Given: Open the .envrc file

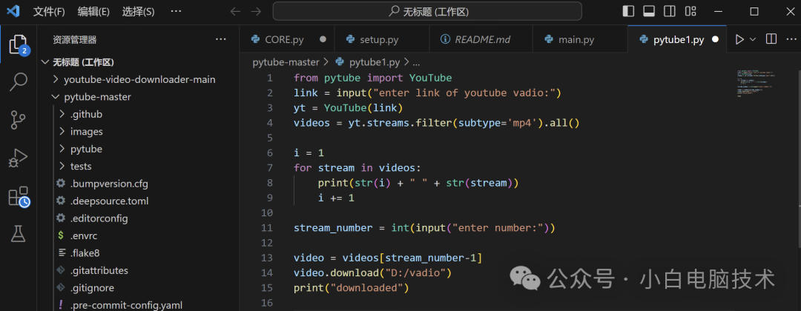Looking at the screenshot, I should click(139, 235).
